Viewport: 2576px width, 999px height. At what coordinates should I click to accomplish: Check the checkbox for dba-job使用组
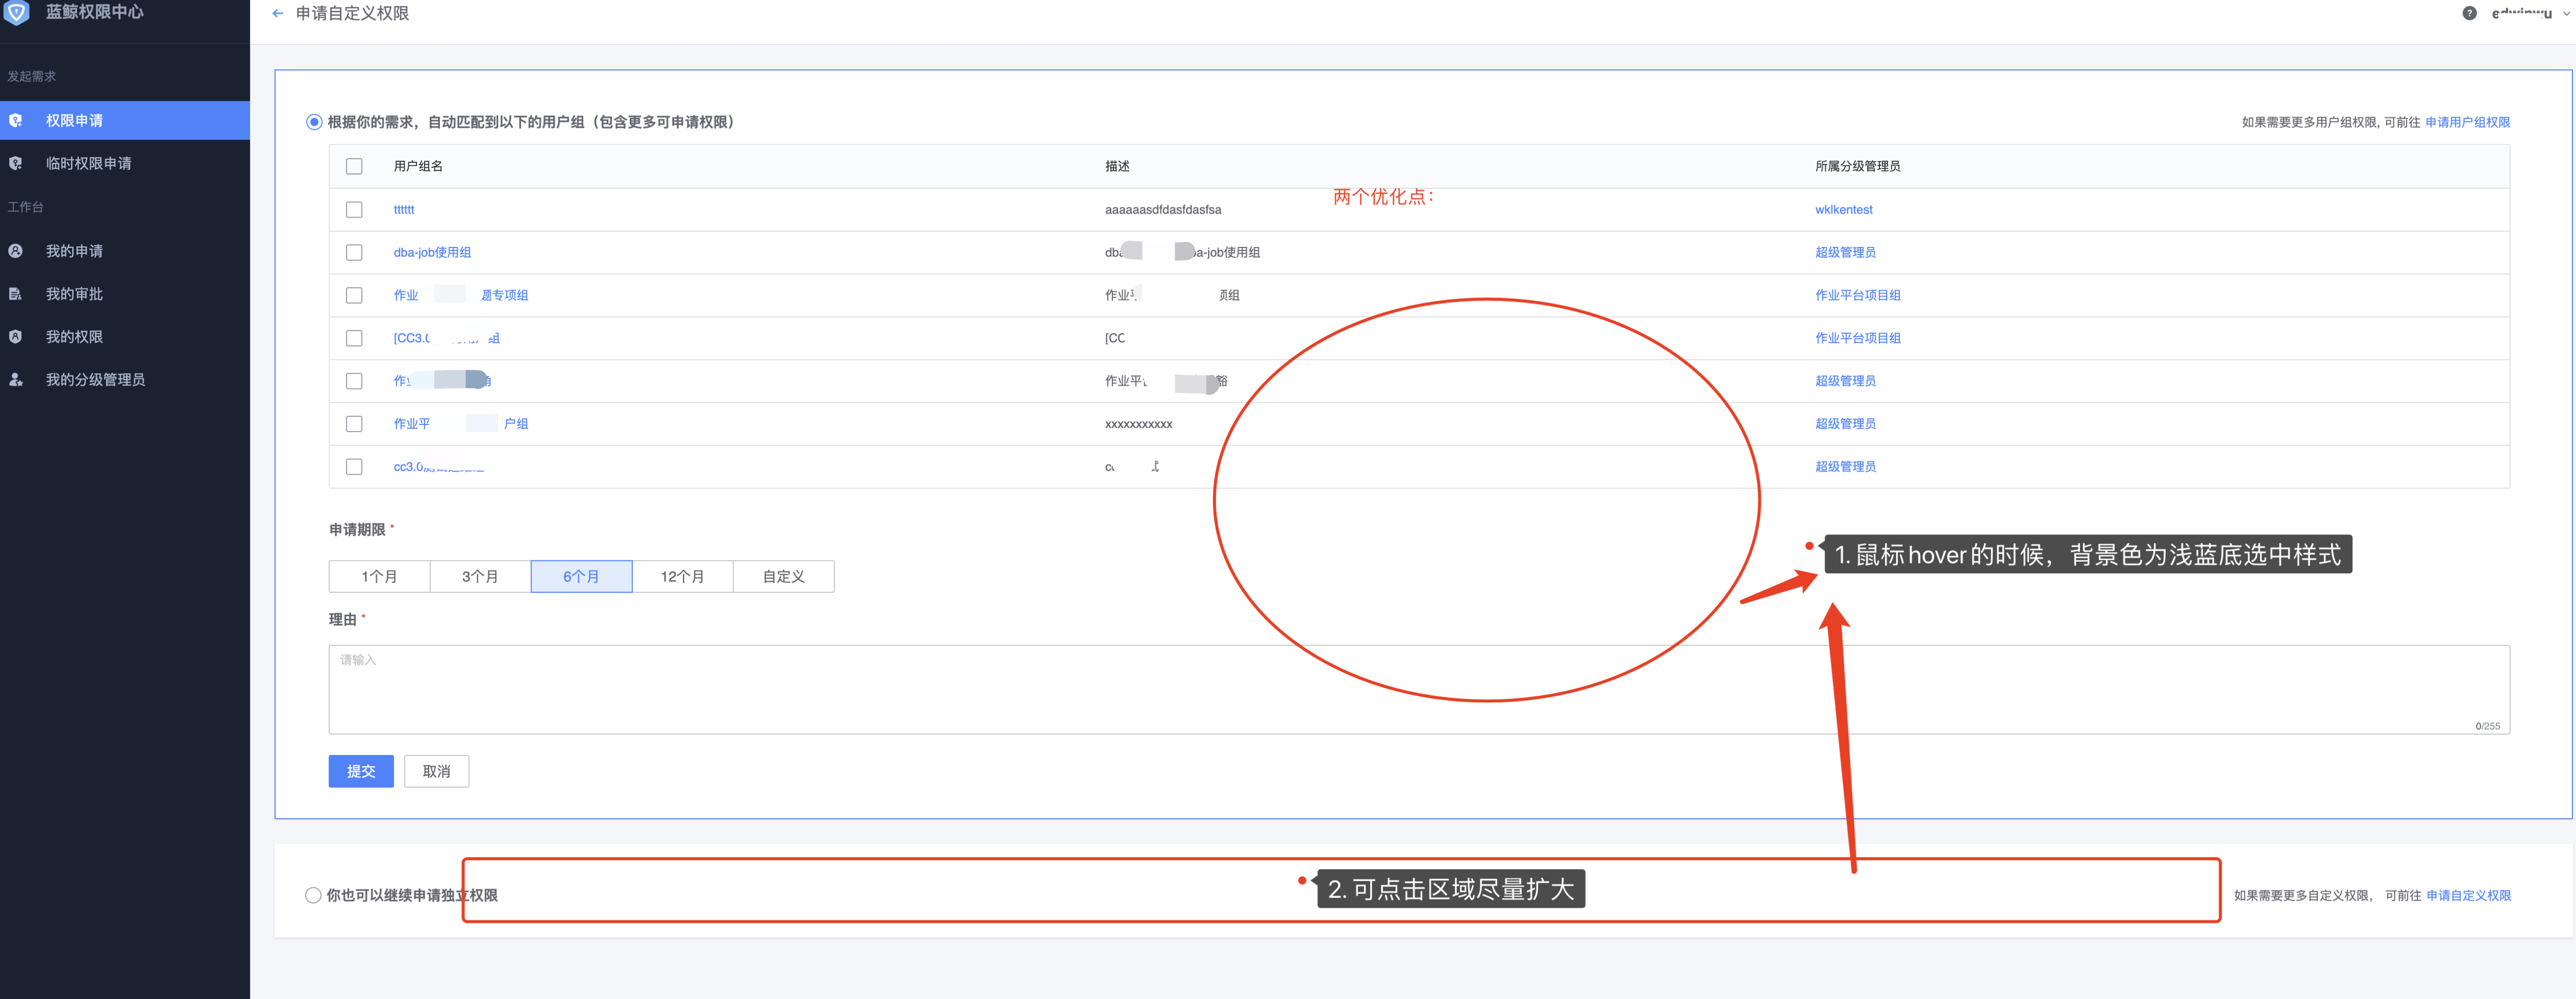pos(354,252)
